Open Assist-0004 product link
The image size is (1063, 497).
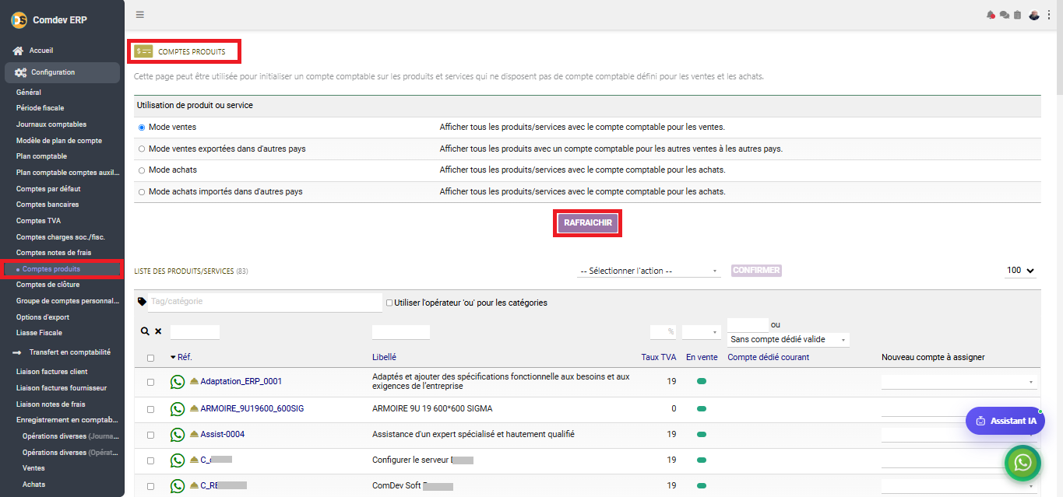(x=223, y=434)
